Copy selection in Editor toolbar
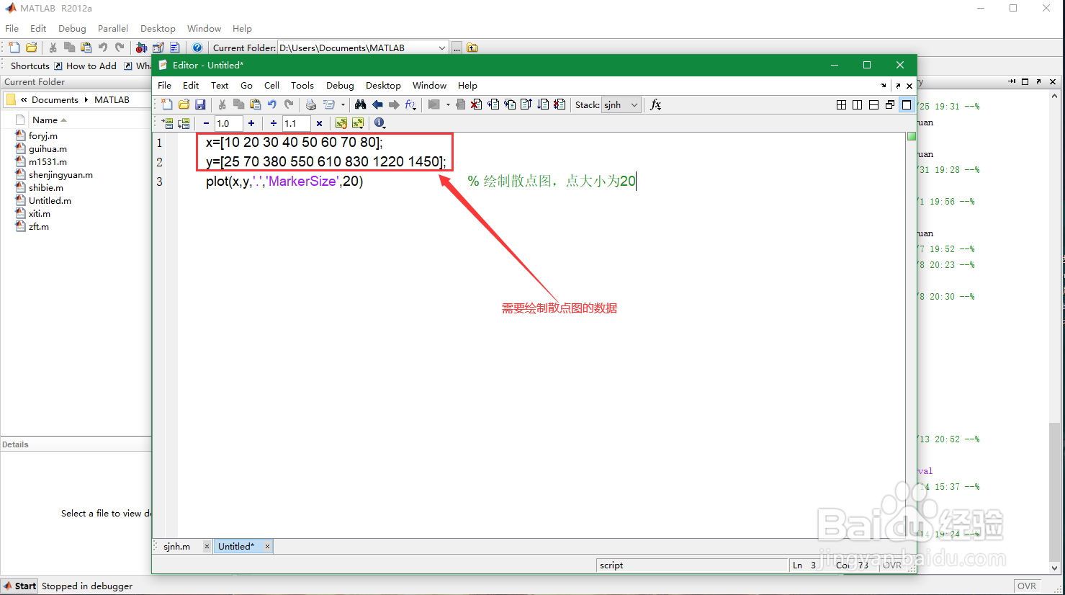Image resolution: width=1065 pixels, height=595 pixels. click(238, 104)
